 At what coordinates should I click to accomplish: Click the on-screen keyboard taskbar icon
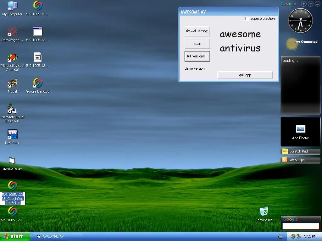pyautogui.click(x=280, y=237)
